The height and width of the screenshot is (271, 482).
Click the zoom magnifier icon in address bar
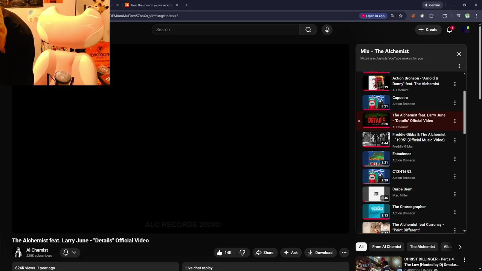pyautogui.click(x=392, y=16)
